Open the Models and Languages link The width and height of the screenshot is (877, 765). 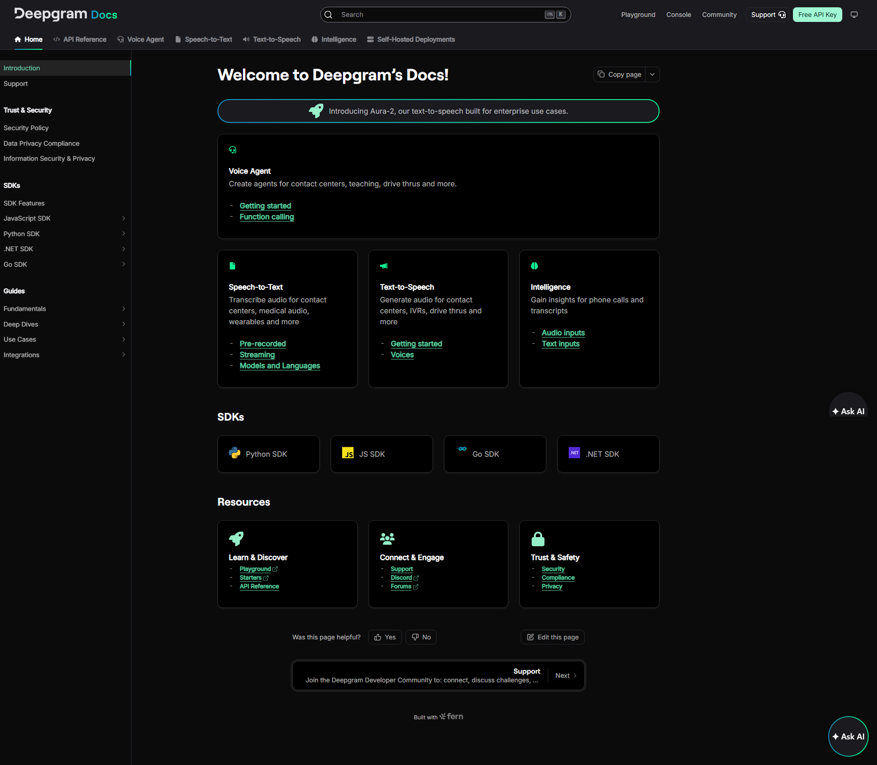(280, 366)
